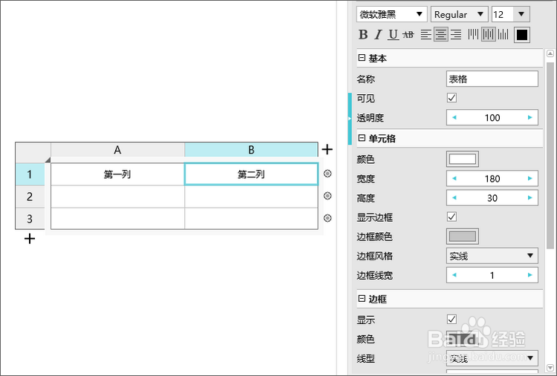The image size is (557, 376).
Task: Uncheck the 显示边框 checkbox
Action: [452, 217]
